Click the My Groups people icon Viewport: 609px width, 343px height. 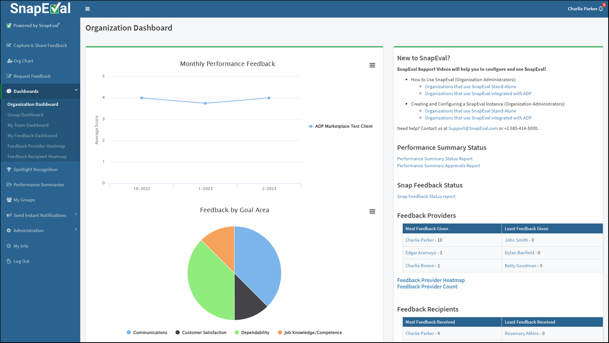[x=9, y=200]
